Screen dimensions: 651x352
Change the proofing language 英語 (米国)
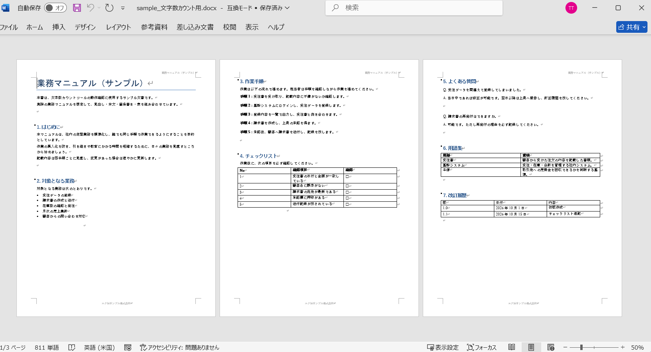(100, 347)
